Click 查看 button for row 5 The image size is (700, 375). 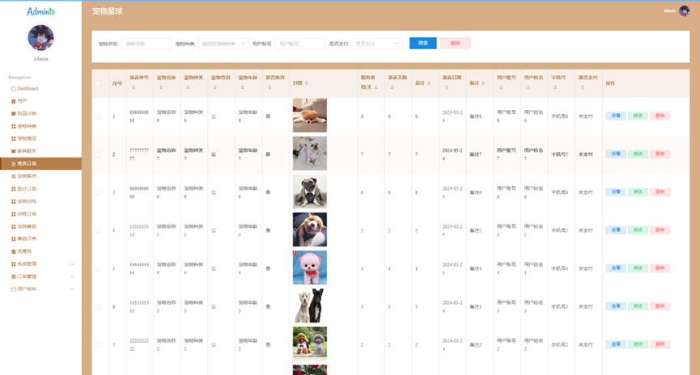(x=616, y=268)
